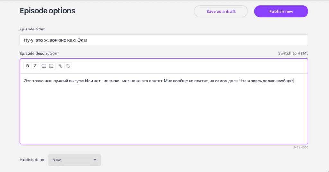Save the episode as a draft

pyautogui.click(x=221, y=11)
